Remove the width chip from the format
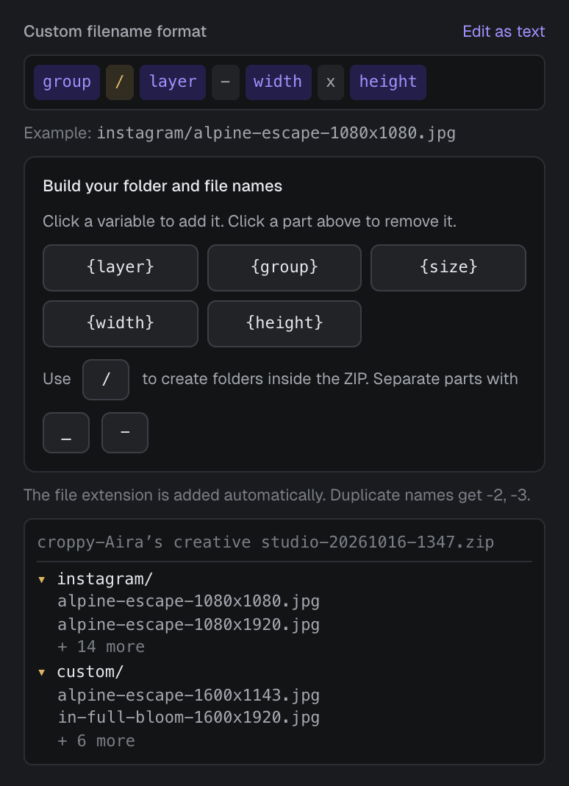Screen dimensions: 569x786 [x=279, y=82]
